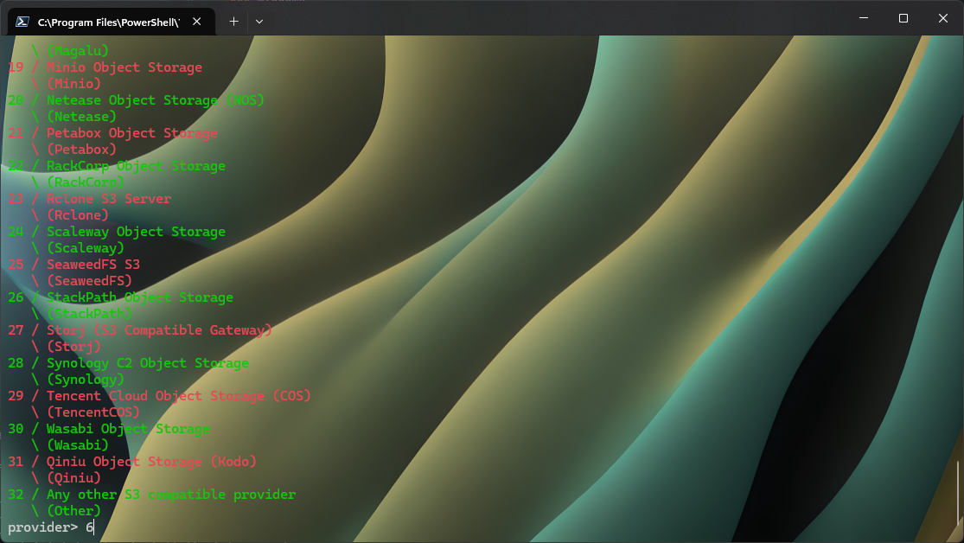Click the Any other S3 compatible provider line
The width and height of the screenshot is (964, 543).
[x=170, y=495]
